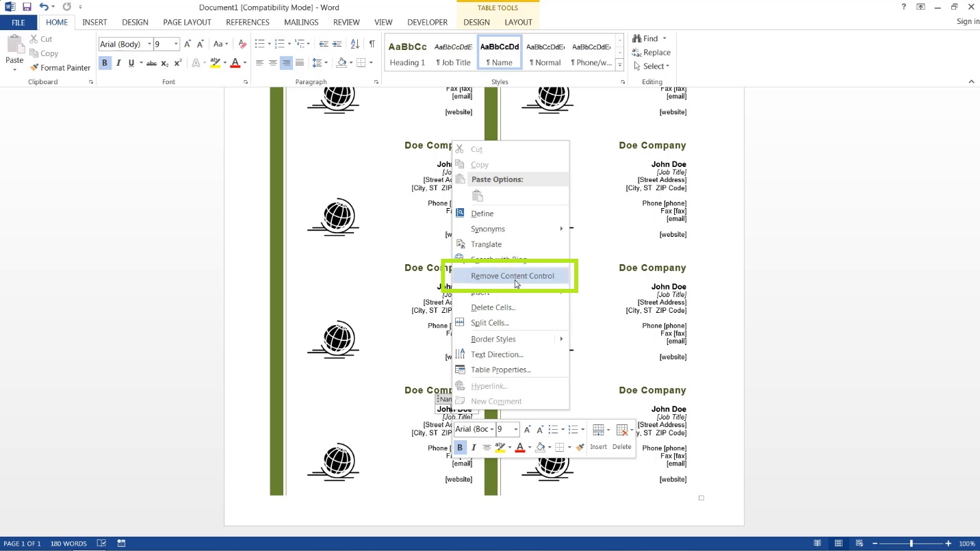980x551 pixels.
Task: Click the proofing errors icon in status bar
Action: click(101, 543)
